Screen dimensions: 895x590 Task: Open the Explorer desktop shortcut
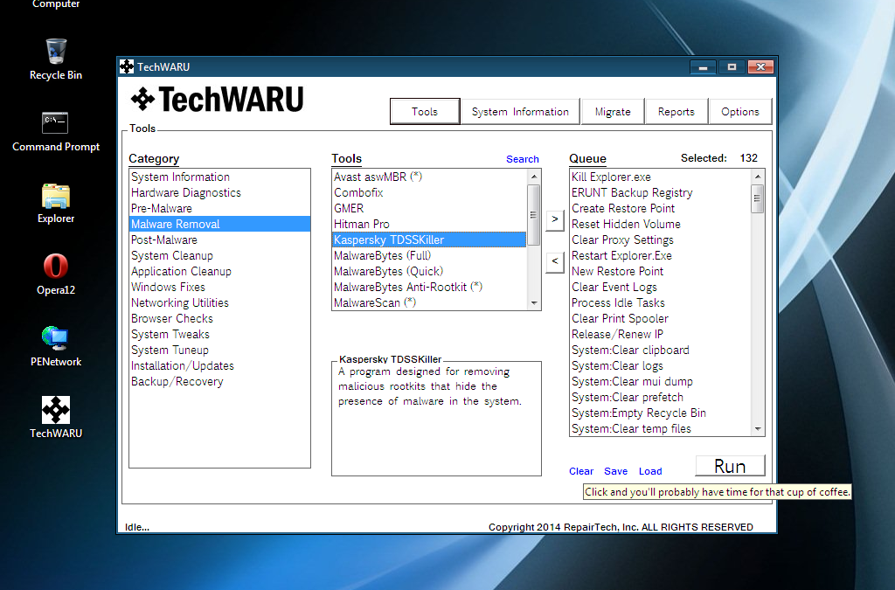56,203
